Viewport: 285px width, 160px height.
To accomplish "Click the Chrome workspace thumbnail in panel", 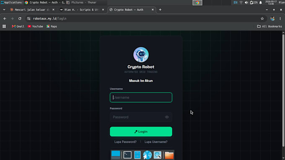I will coord(197,3).
